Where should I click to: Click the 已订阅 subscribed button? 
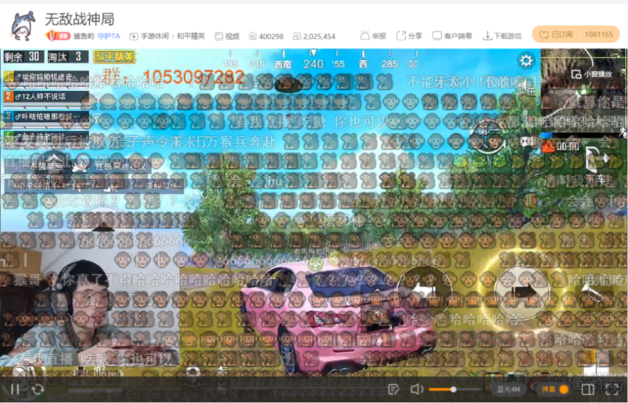556,35
